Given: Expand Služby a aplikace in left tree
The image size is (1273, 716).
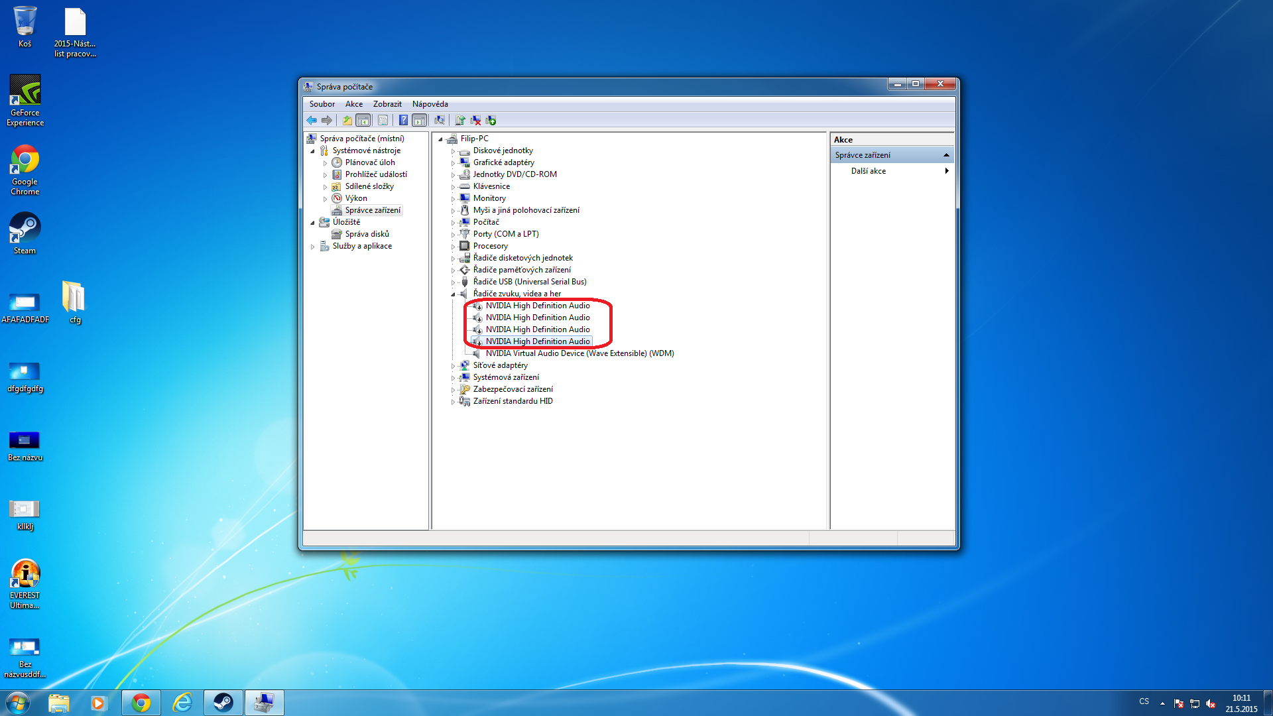Looking at the screenshot, I should pos(313,247).
